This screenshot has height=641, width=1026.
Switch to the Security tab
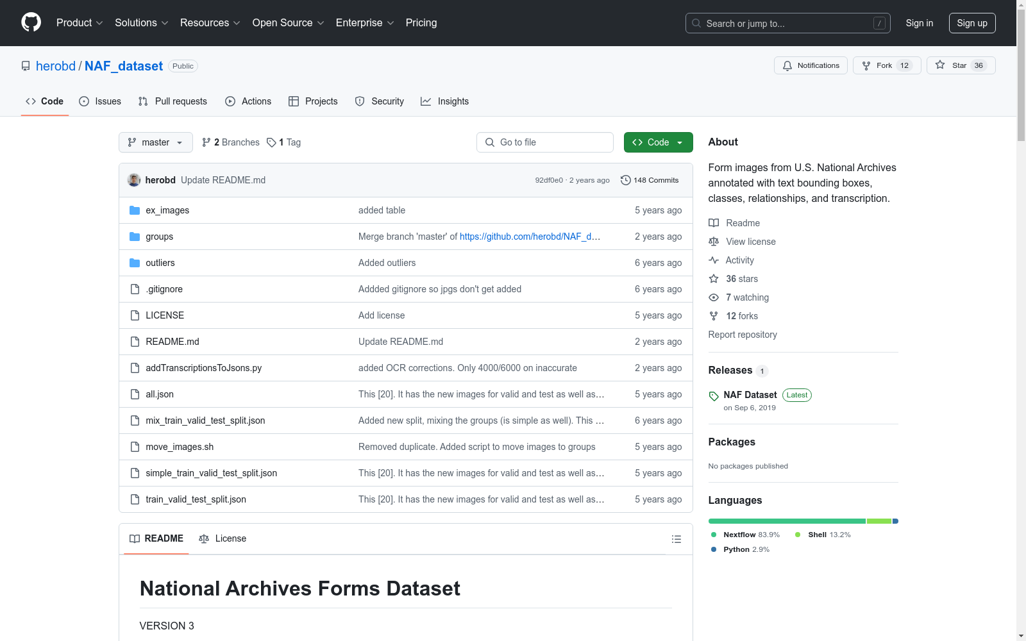tap(380, 101)
